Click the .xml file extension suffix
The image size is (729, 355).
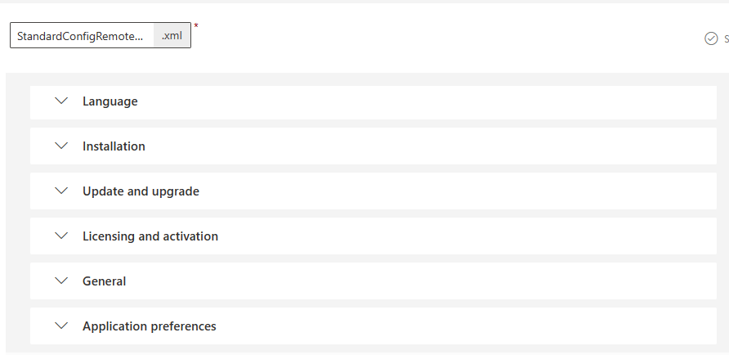coord(172,36)
